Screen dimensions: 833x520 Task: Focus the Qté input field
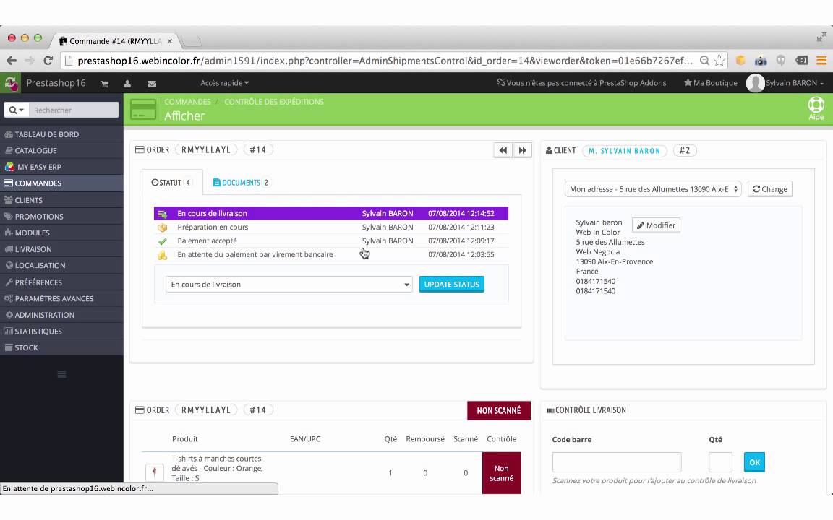720,462
